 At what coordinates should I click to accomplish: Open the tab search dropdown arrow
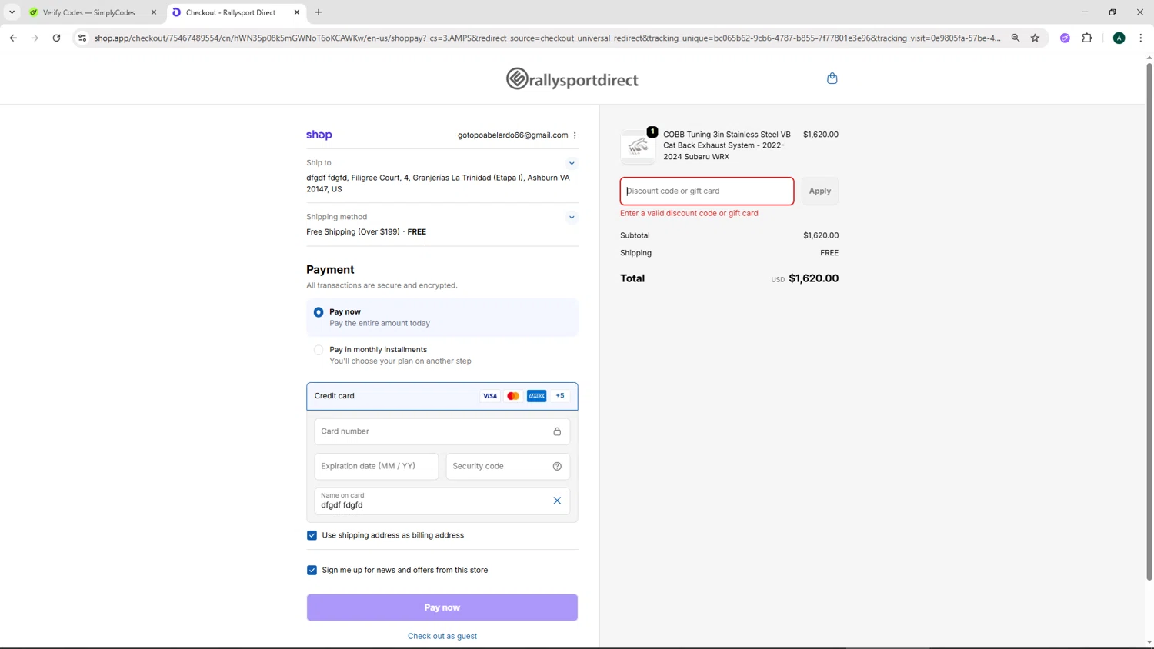12,12
